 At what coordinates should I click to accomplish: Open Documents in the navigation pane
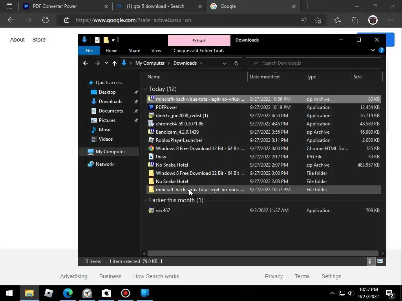111,111
